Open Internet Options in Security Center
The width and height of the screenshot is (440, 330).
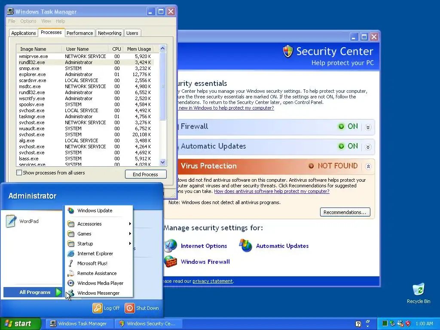point(204,246)
